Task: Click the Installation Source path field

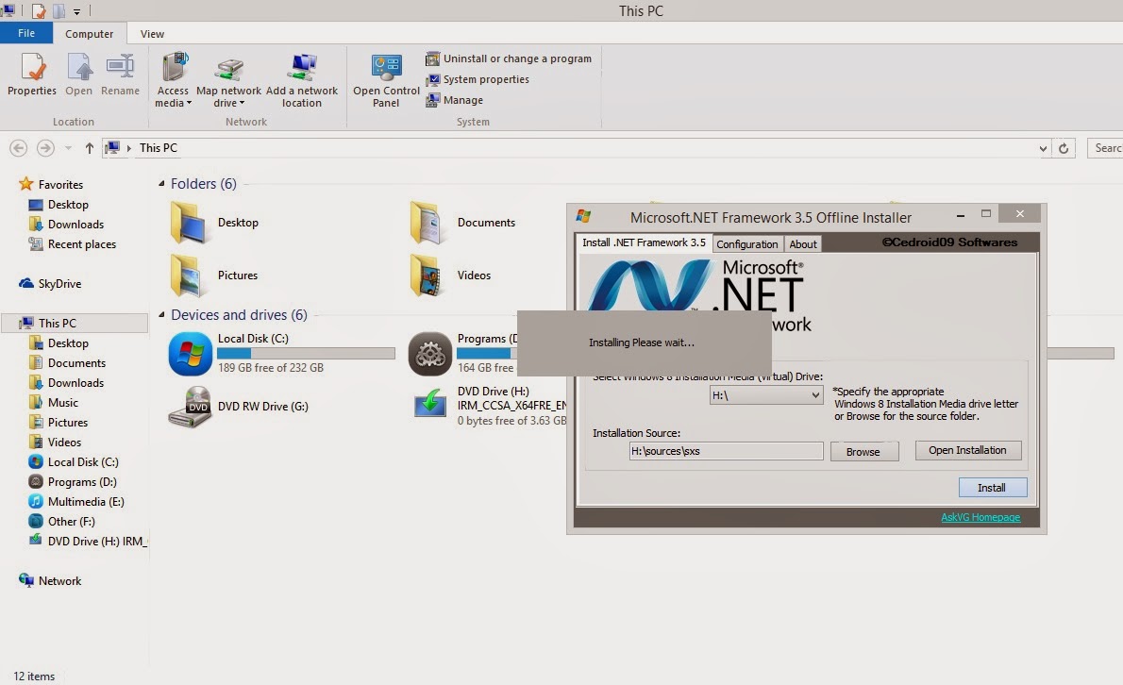Action: tap(727, 451)
